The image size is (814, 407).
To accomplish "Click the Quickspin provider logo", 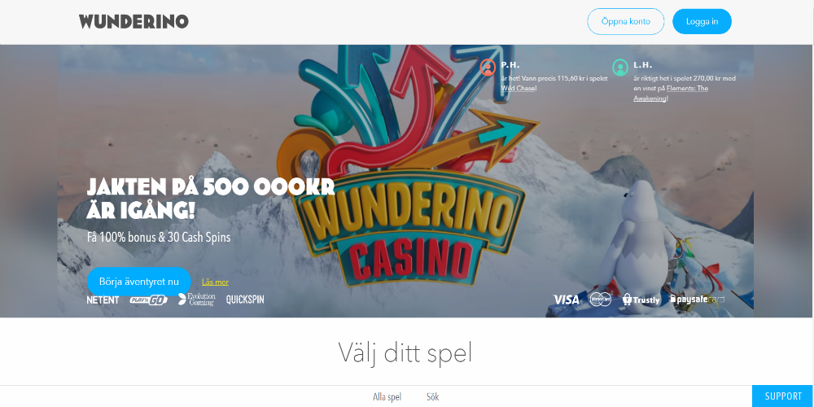I will [245, 300].
